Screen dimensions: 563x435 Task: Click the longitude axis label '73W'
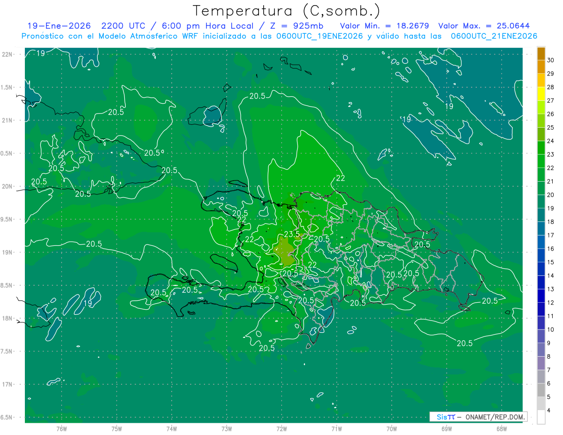click(227, 428)
